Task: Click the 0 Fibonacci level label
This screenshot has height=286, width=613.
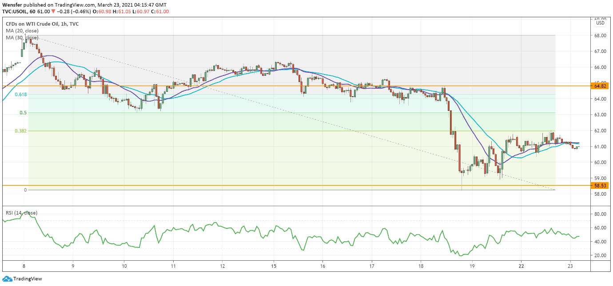Action: point(25,190)
